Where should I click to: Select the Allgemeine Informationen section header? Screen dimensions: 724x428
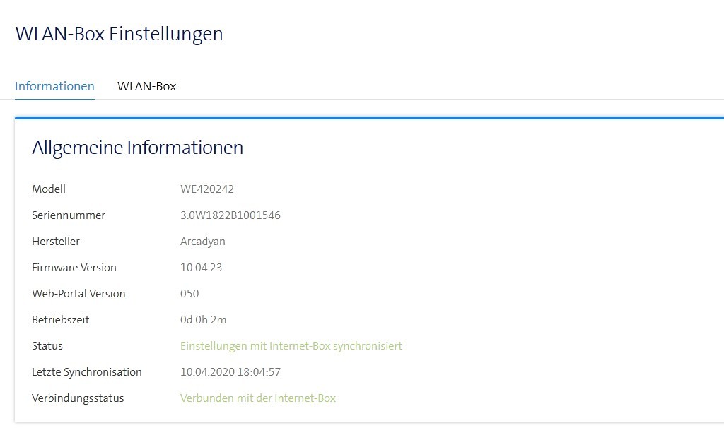click(137, 148)
